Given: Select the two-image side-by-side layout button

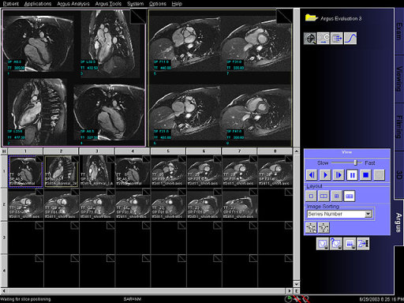Looking at the screenshot, I should [x=324, y=196].
